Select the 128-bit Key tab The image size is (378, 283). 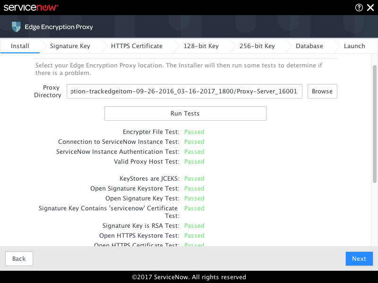pos(201,46)
